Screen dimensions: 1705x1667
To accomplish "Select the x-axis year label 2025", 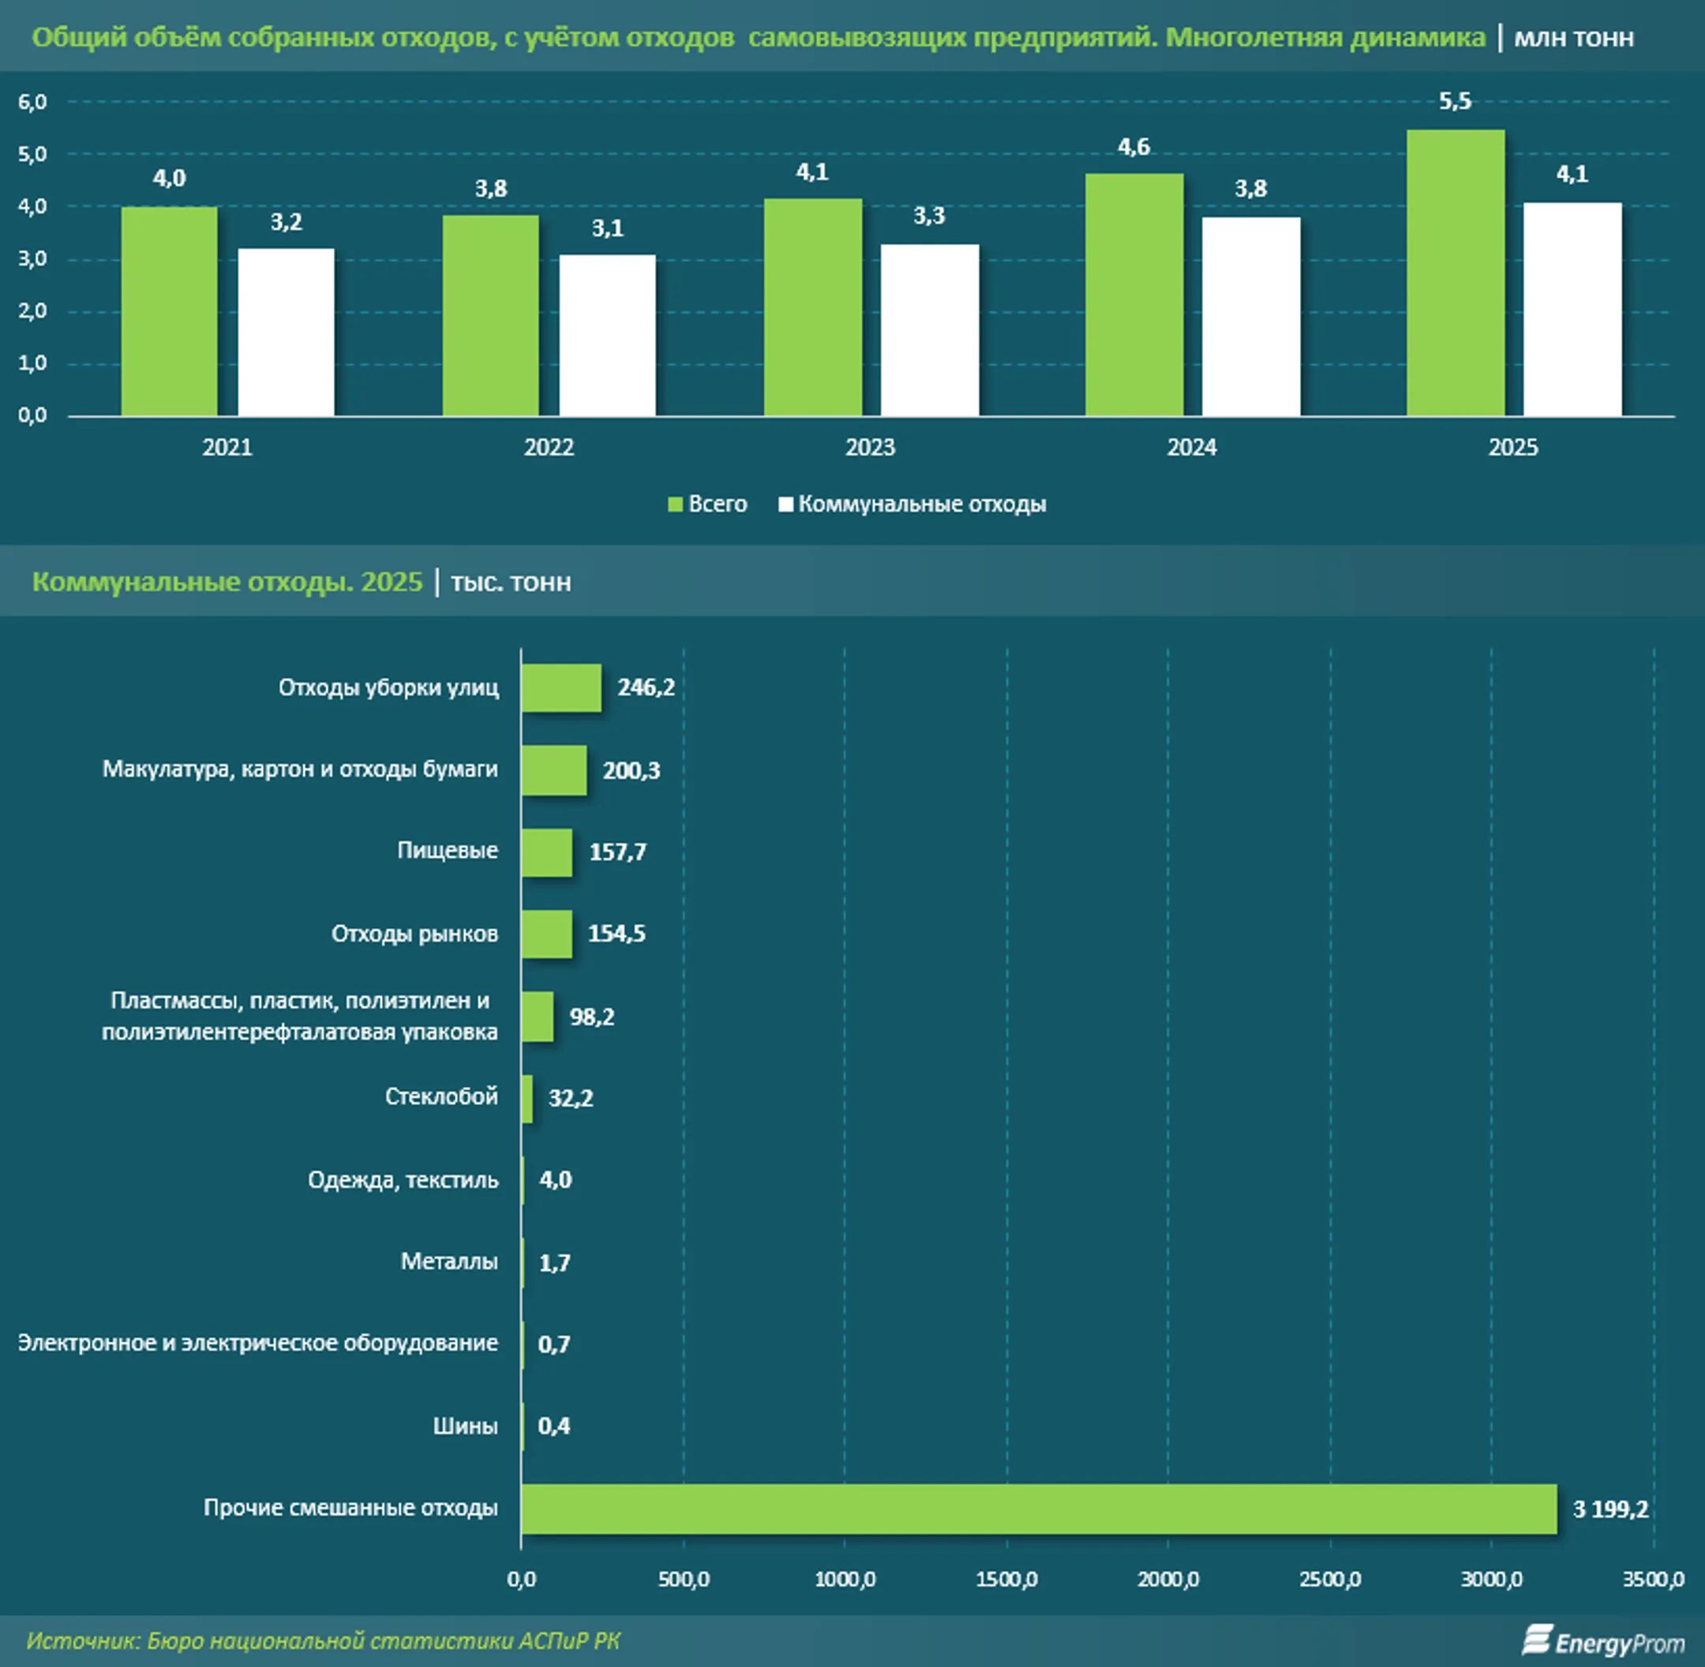I will (x=1513, y=448).
